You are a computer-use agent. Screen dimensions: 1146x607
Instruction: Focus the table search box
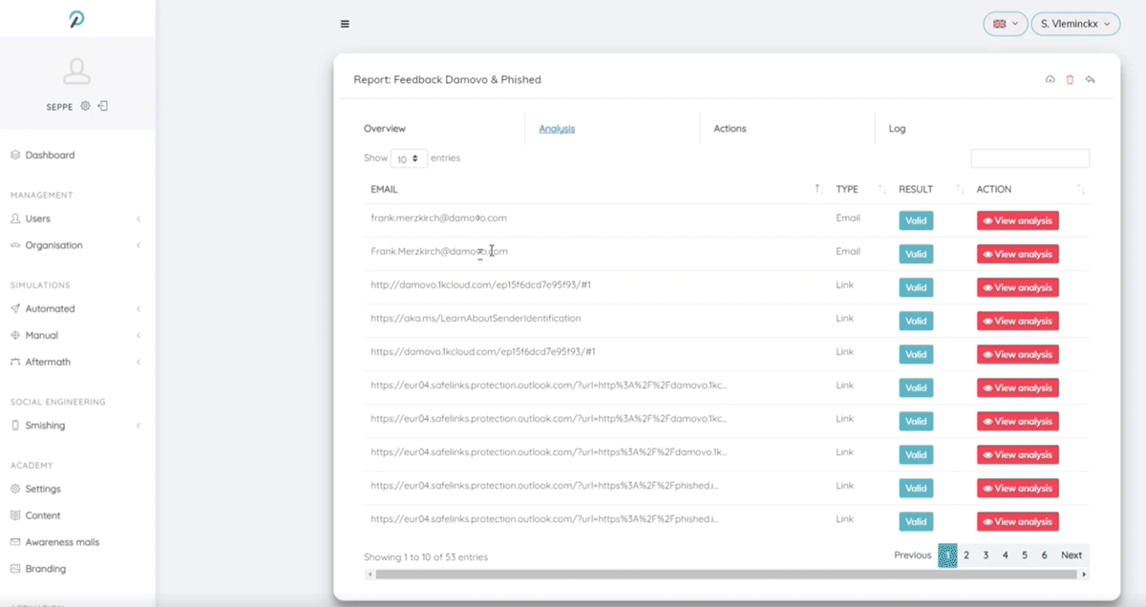(1029, 158)
